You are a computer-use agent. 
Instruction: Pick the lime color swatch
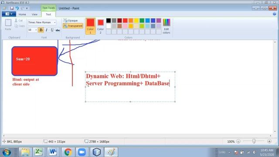[x=142, y=26]
